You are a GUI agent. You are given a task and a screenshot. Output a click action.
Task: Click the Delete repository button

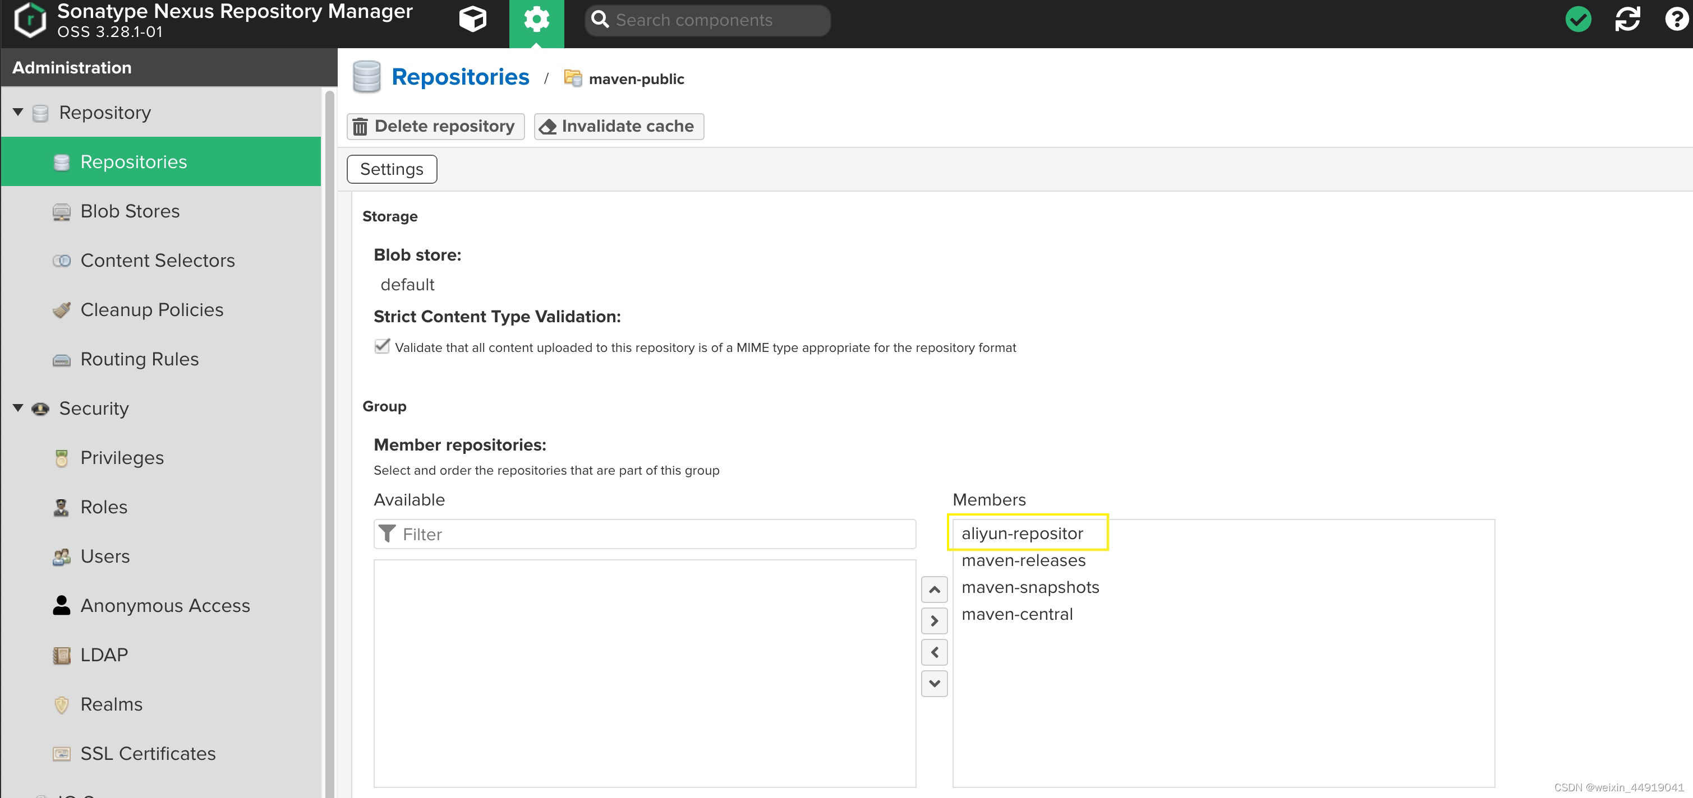coord(435,126)
